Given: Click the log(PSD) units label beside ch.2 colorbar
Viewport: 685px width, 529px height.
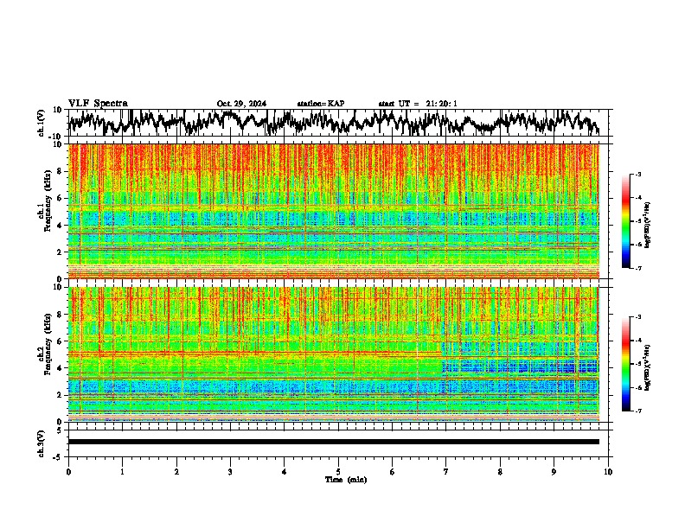Looking at the screenshot, I should click(647, 367).
